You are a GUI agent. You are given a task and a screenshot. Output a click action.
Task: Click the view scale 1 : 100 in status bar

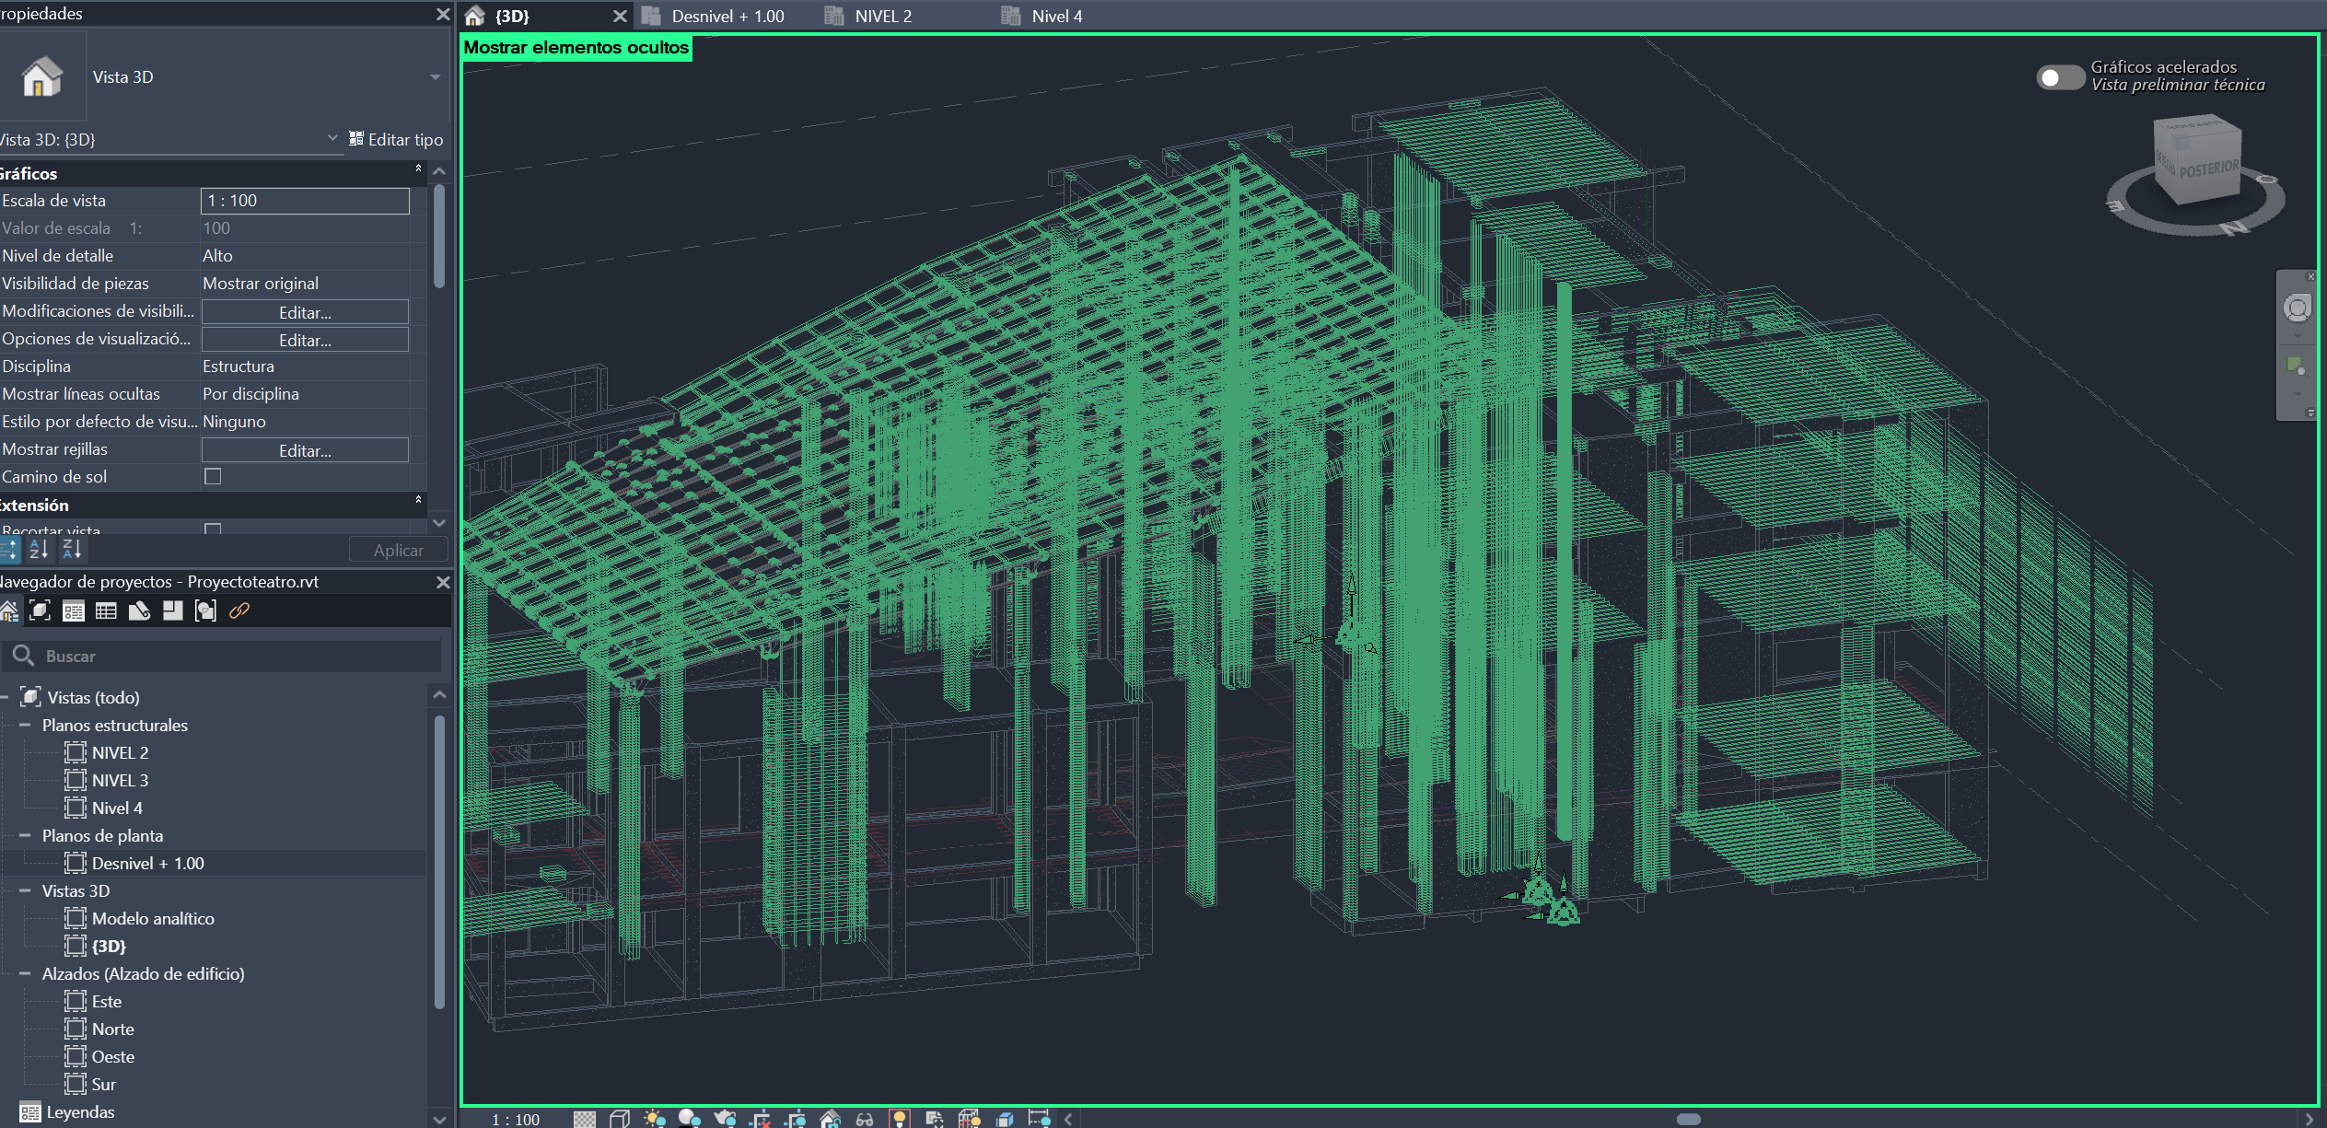click(516, 1119)
